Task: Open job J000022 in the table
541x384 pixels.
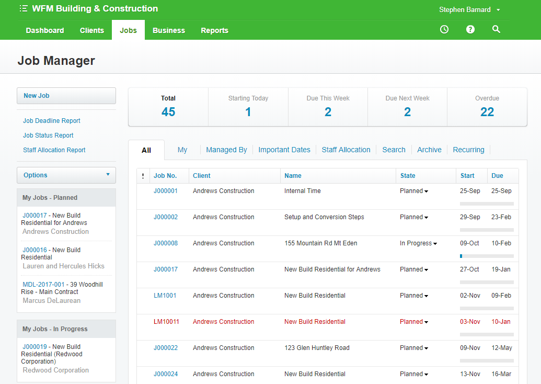Action: point(166,348)
